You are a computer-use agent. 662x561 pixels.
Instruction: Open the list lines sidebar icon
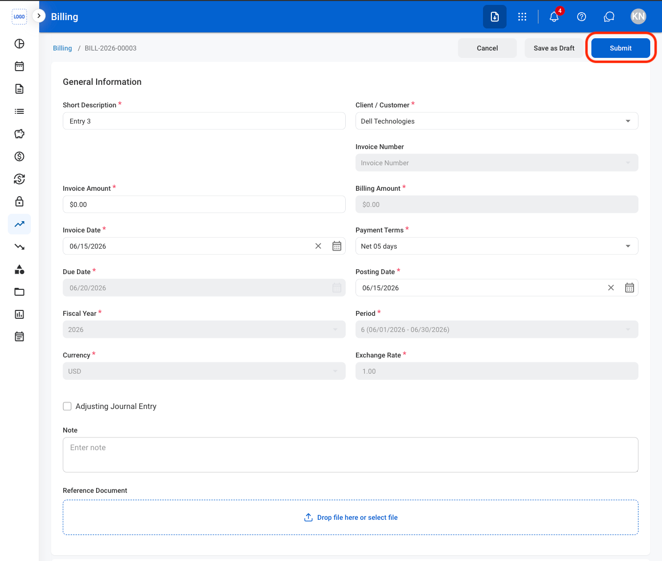(19, 111)
